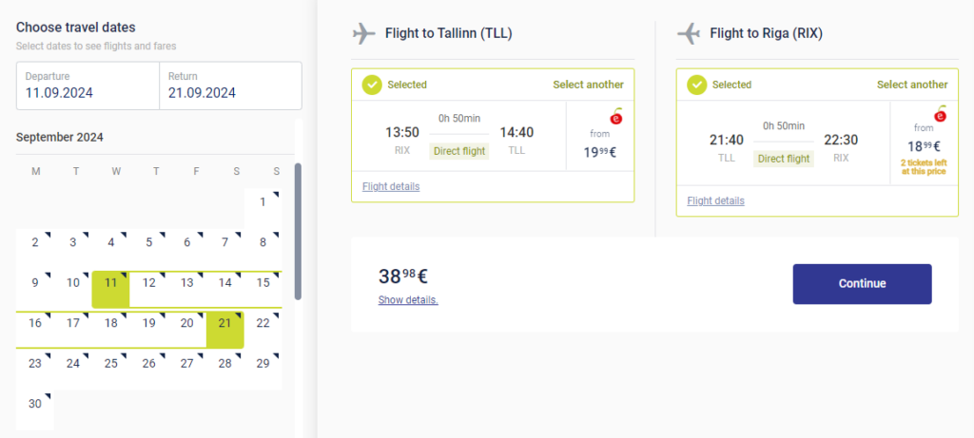Click the Return date field
974x438 pixels.
(x=230, y=86)
